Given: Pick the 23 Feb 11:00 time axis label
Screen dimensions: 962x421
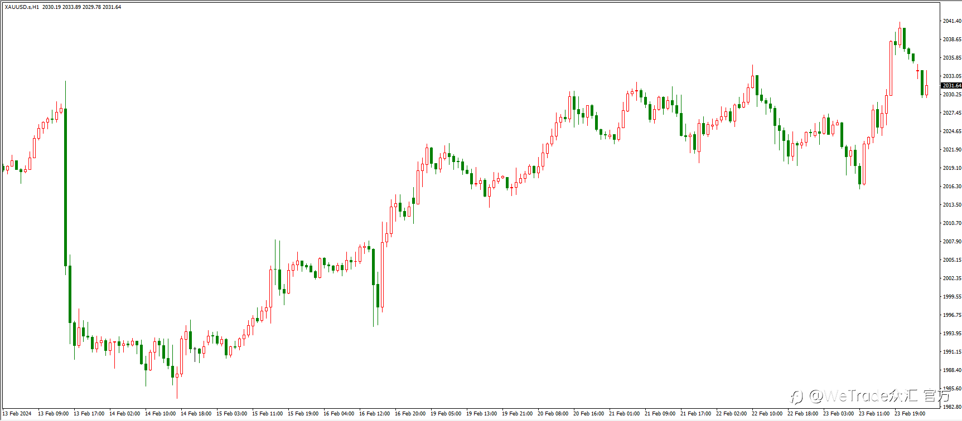Looking at the screenshot, I should (x=874, y=414).
